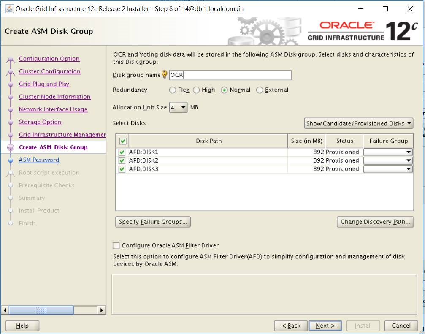The height and width of the screenshot is (334, 425).
Task: Maximize the installer window
Action: 385,9
